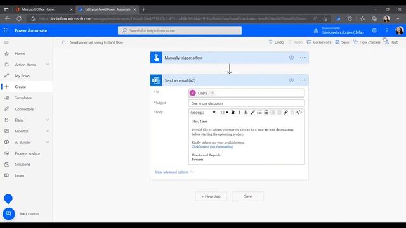Go back in the browser
406x228 pixels.
click(x=7, y=18)
